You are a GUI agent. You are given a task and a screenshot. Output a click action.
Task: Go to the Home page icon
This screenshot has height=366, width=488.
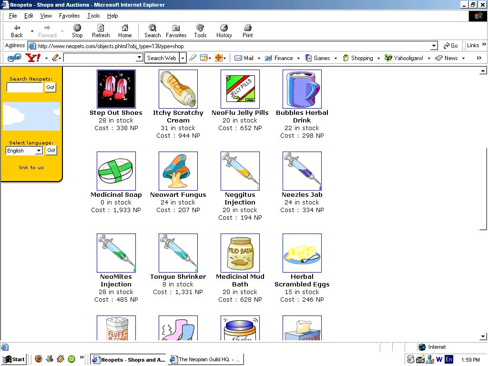click(x=125, y=31)
